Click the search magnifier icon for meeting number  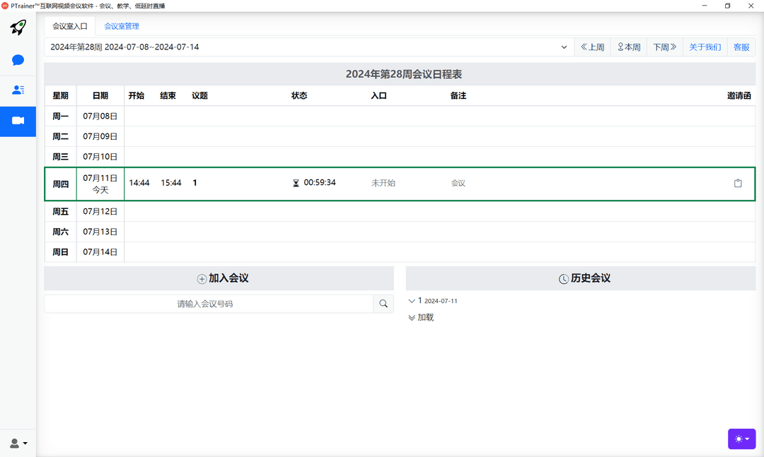383,304
